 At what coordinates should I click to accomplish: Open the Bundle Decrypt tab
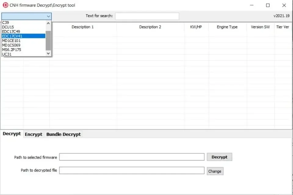click(63, 134)
